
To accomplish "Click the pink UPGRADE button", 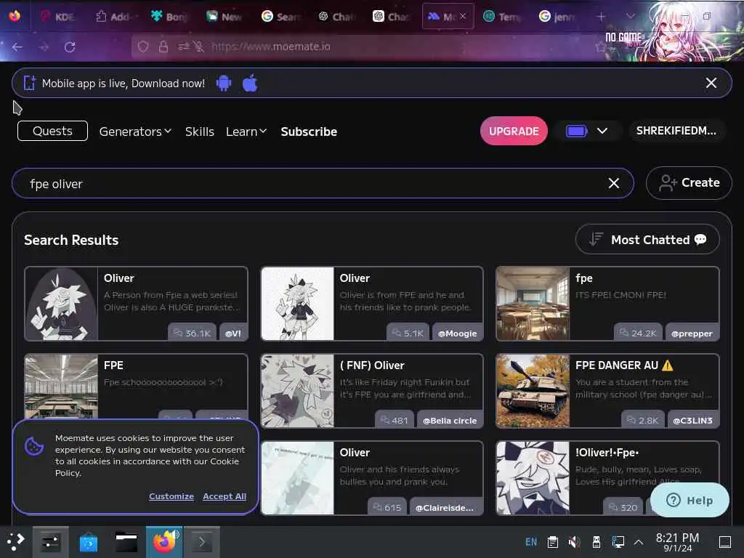I will pos(514,131).
